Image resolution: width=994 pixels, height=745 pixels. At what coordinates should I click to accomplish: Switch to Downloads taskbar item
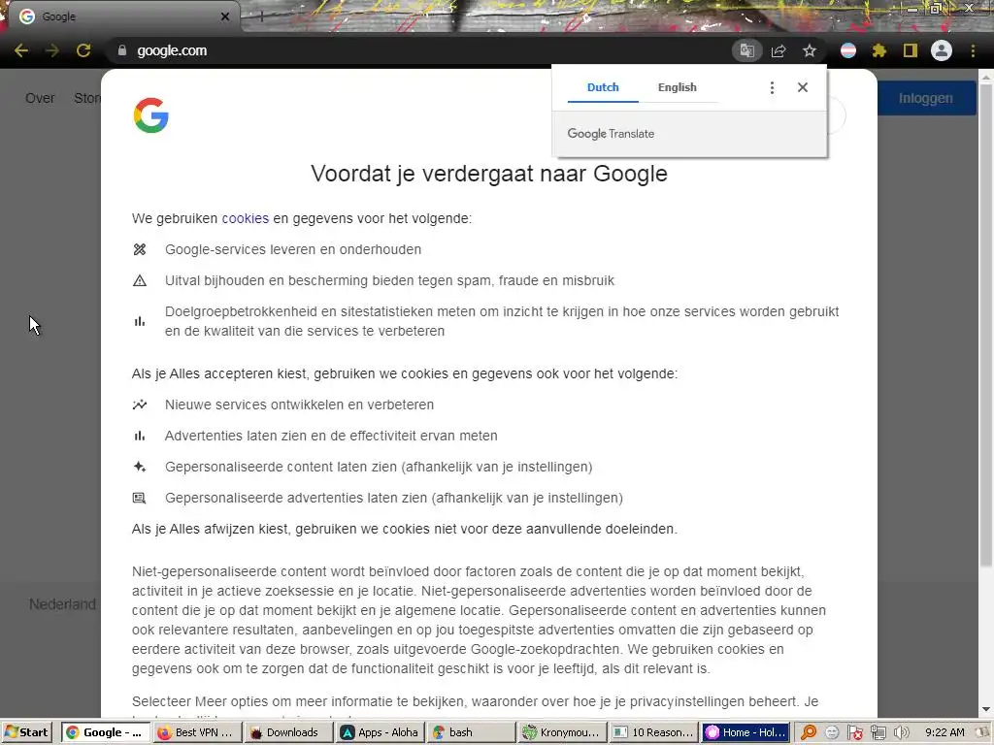pyautogui.click(x=288, y=732)
